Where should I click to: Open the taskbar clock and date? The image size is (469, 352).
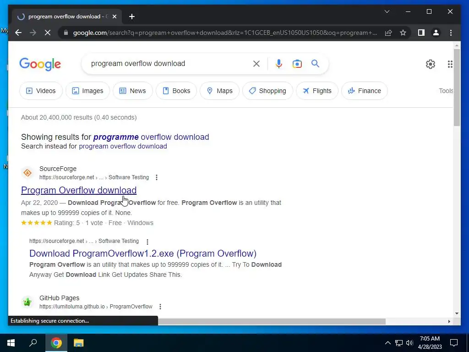tap(430, 342)
